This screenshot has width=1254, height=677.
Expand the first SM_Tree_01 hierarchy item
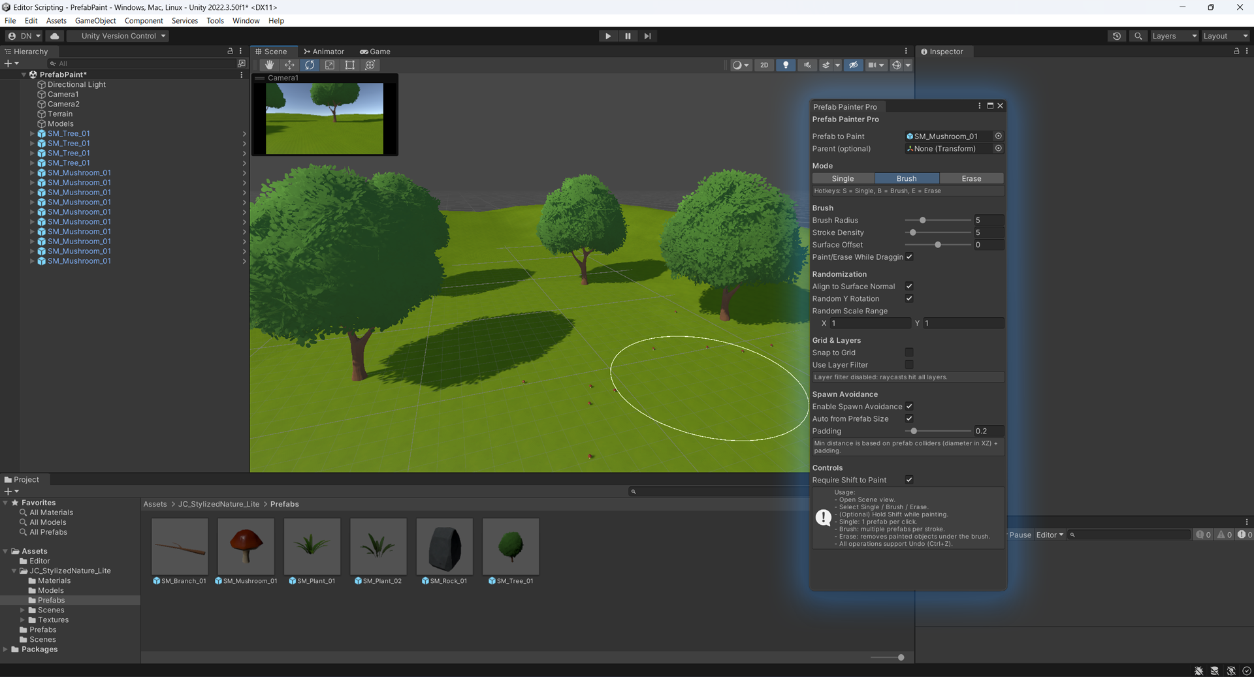tap(32, 133)
